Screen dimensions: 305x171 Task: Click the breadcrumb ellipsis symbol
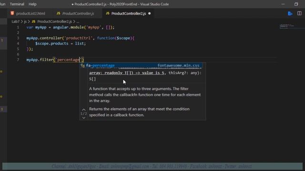(x=78, y=22)
